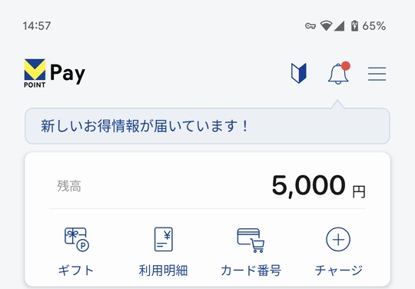Image resolution: width=415 pixels, height=289 pixels.
Task: Tap the 5,000 円 balance amount
Action: click(x=319, y=186)
